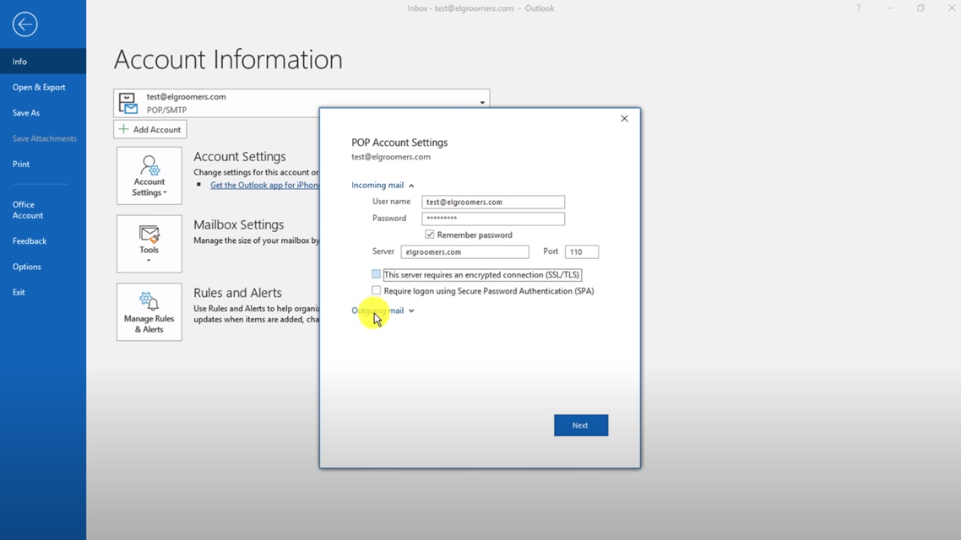Follow the Get the Outlook app link
The image size is (961, 540).
coord(265,185)
